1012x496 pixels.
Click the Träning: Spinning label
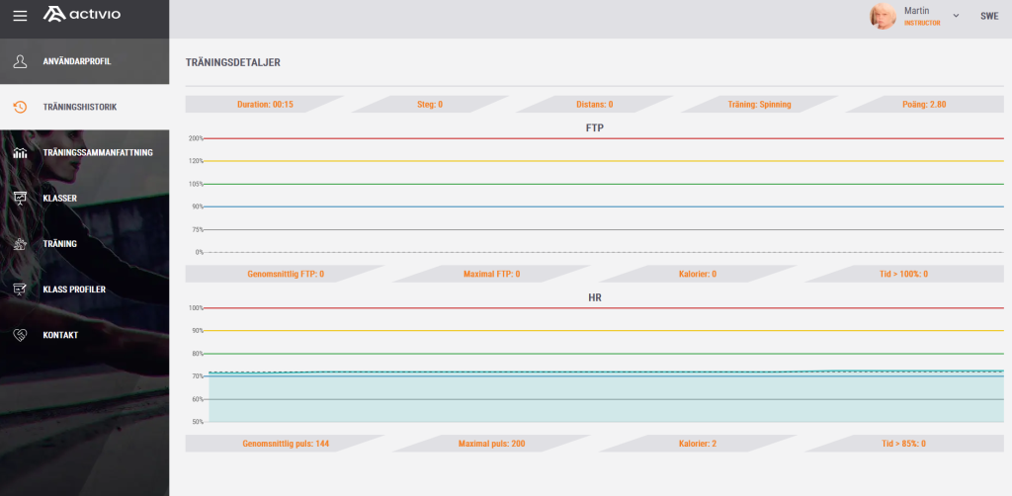click(761, 104)
